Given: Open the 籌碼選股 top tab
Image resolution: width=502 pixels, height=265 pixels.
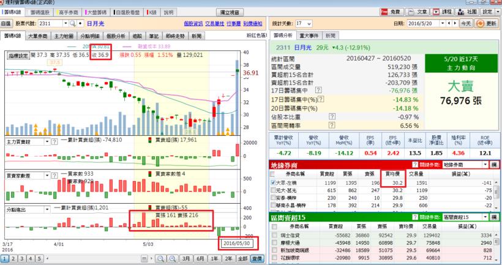Looking at the screenshot, I should 40,12.
